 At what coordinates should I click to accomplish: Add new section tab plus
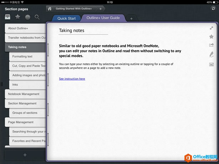131,18
